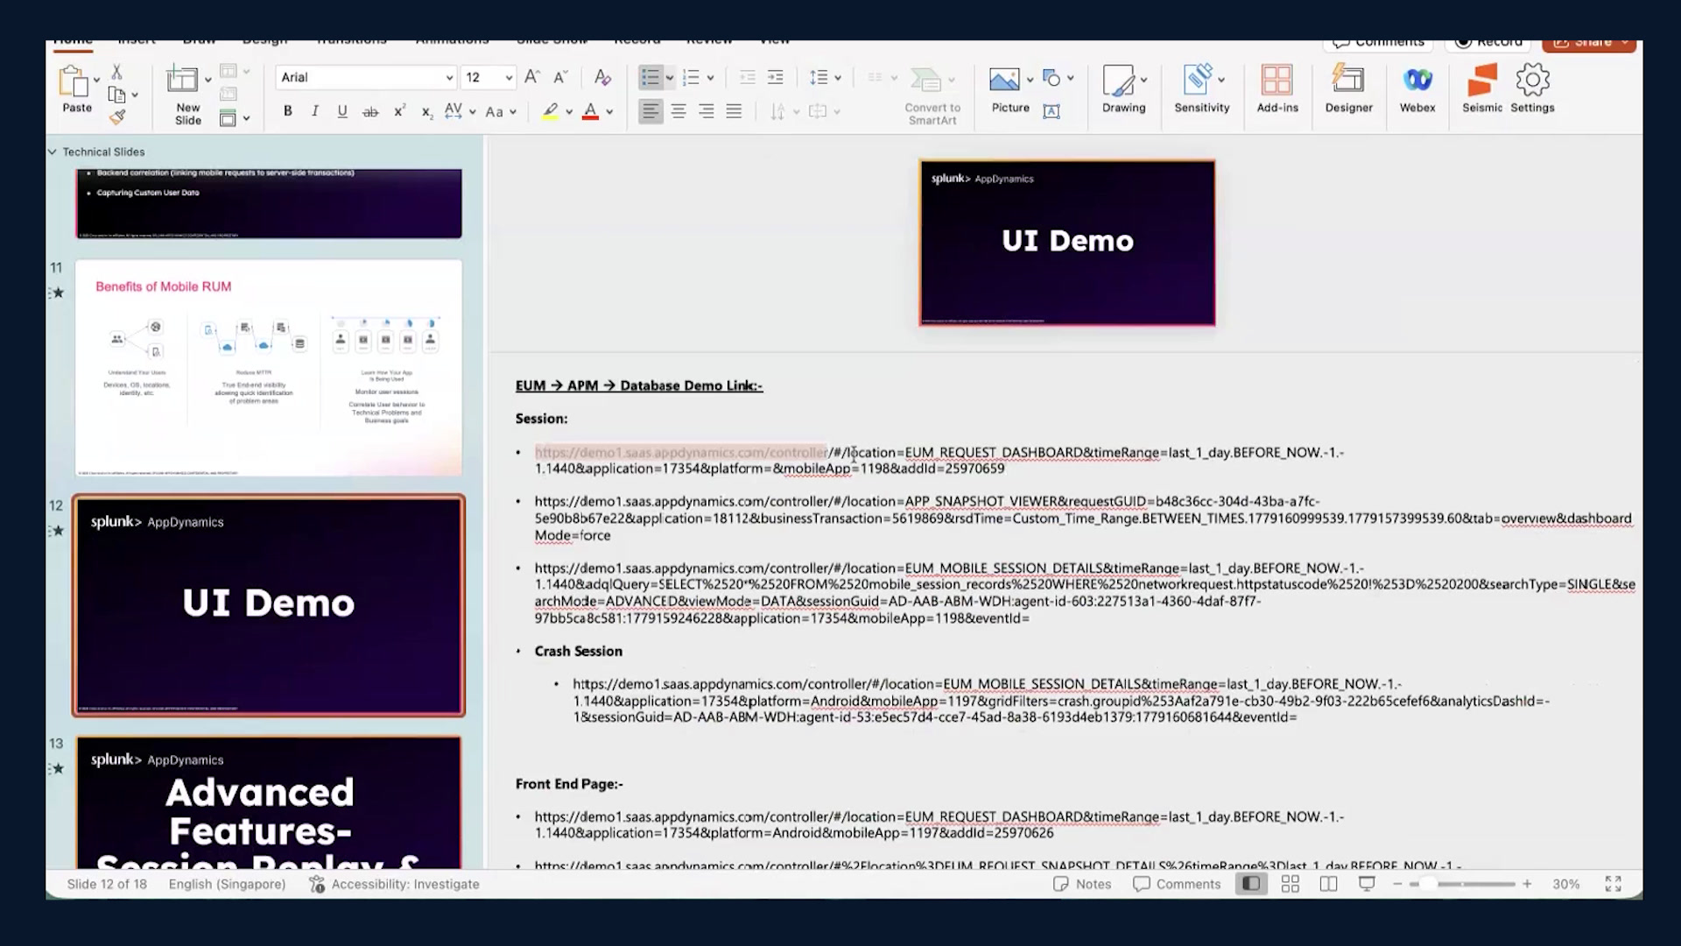Click the Share button

pos(1589,44)
